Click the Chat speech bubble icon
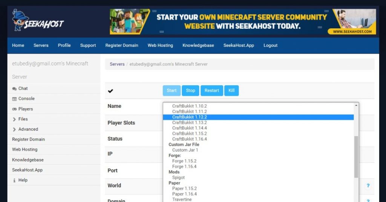This screenshot has width=386, height=202. [15, 89]
